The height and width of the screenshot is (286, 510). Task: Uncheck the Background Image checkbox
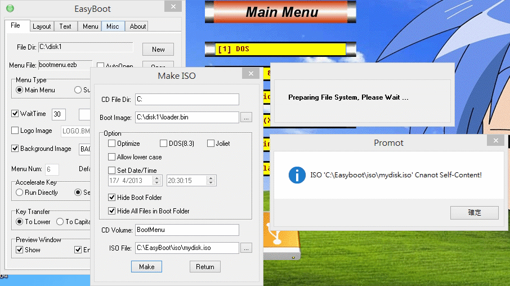pyautogui.click(x=15, y=149)
